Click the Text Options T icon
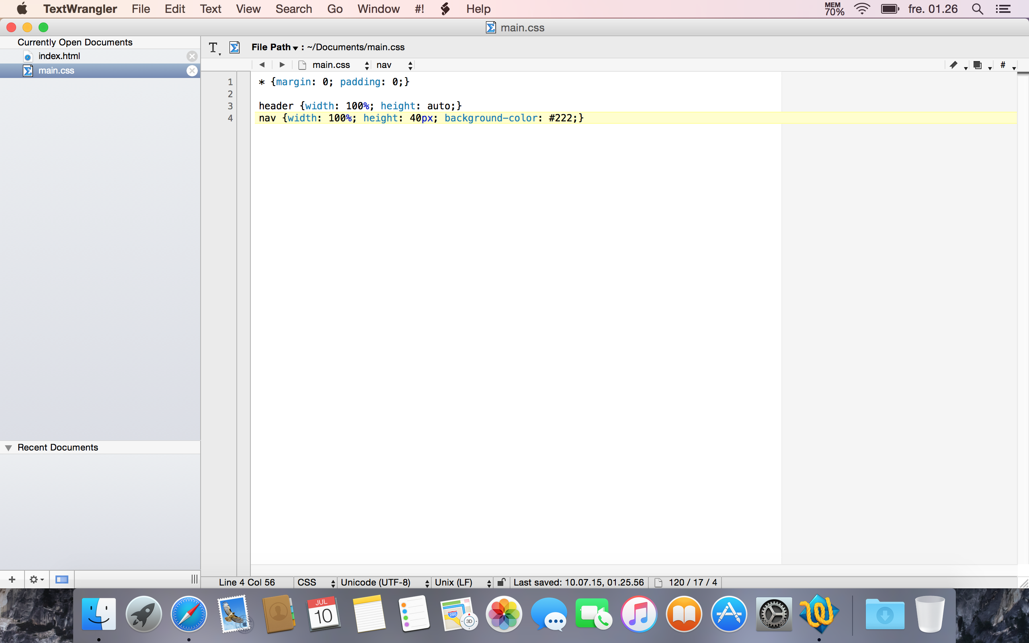 point(213,48)
